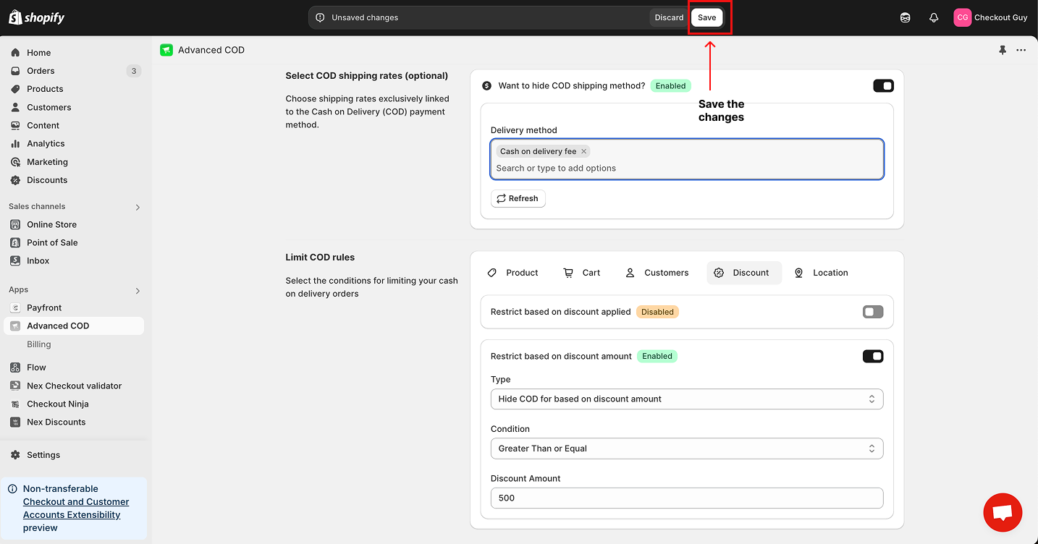This screenshot has height=544, width=1038.
Task: Open the red live chat bubble
Action: pyautogui.click(x=1003, y=512)
